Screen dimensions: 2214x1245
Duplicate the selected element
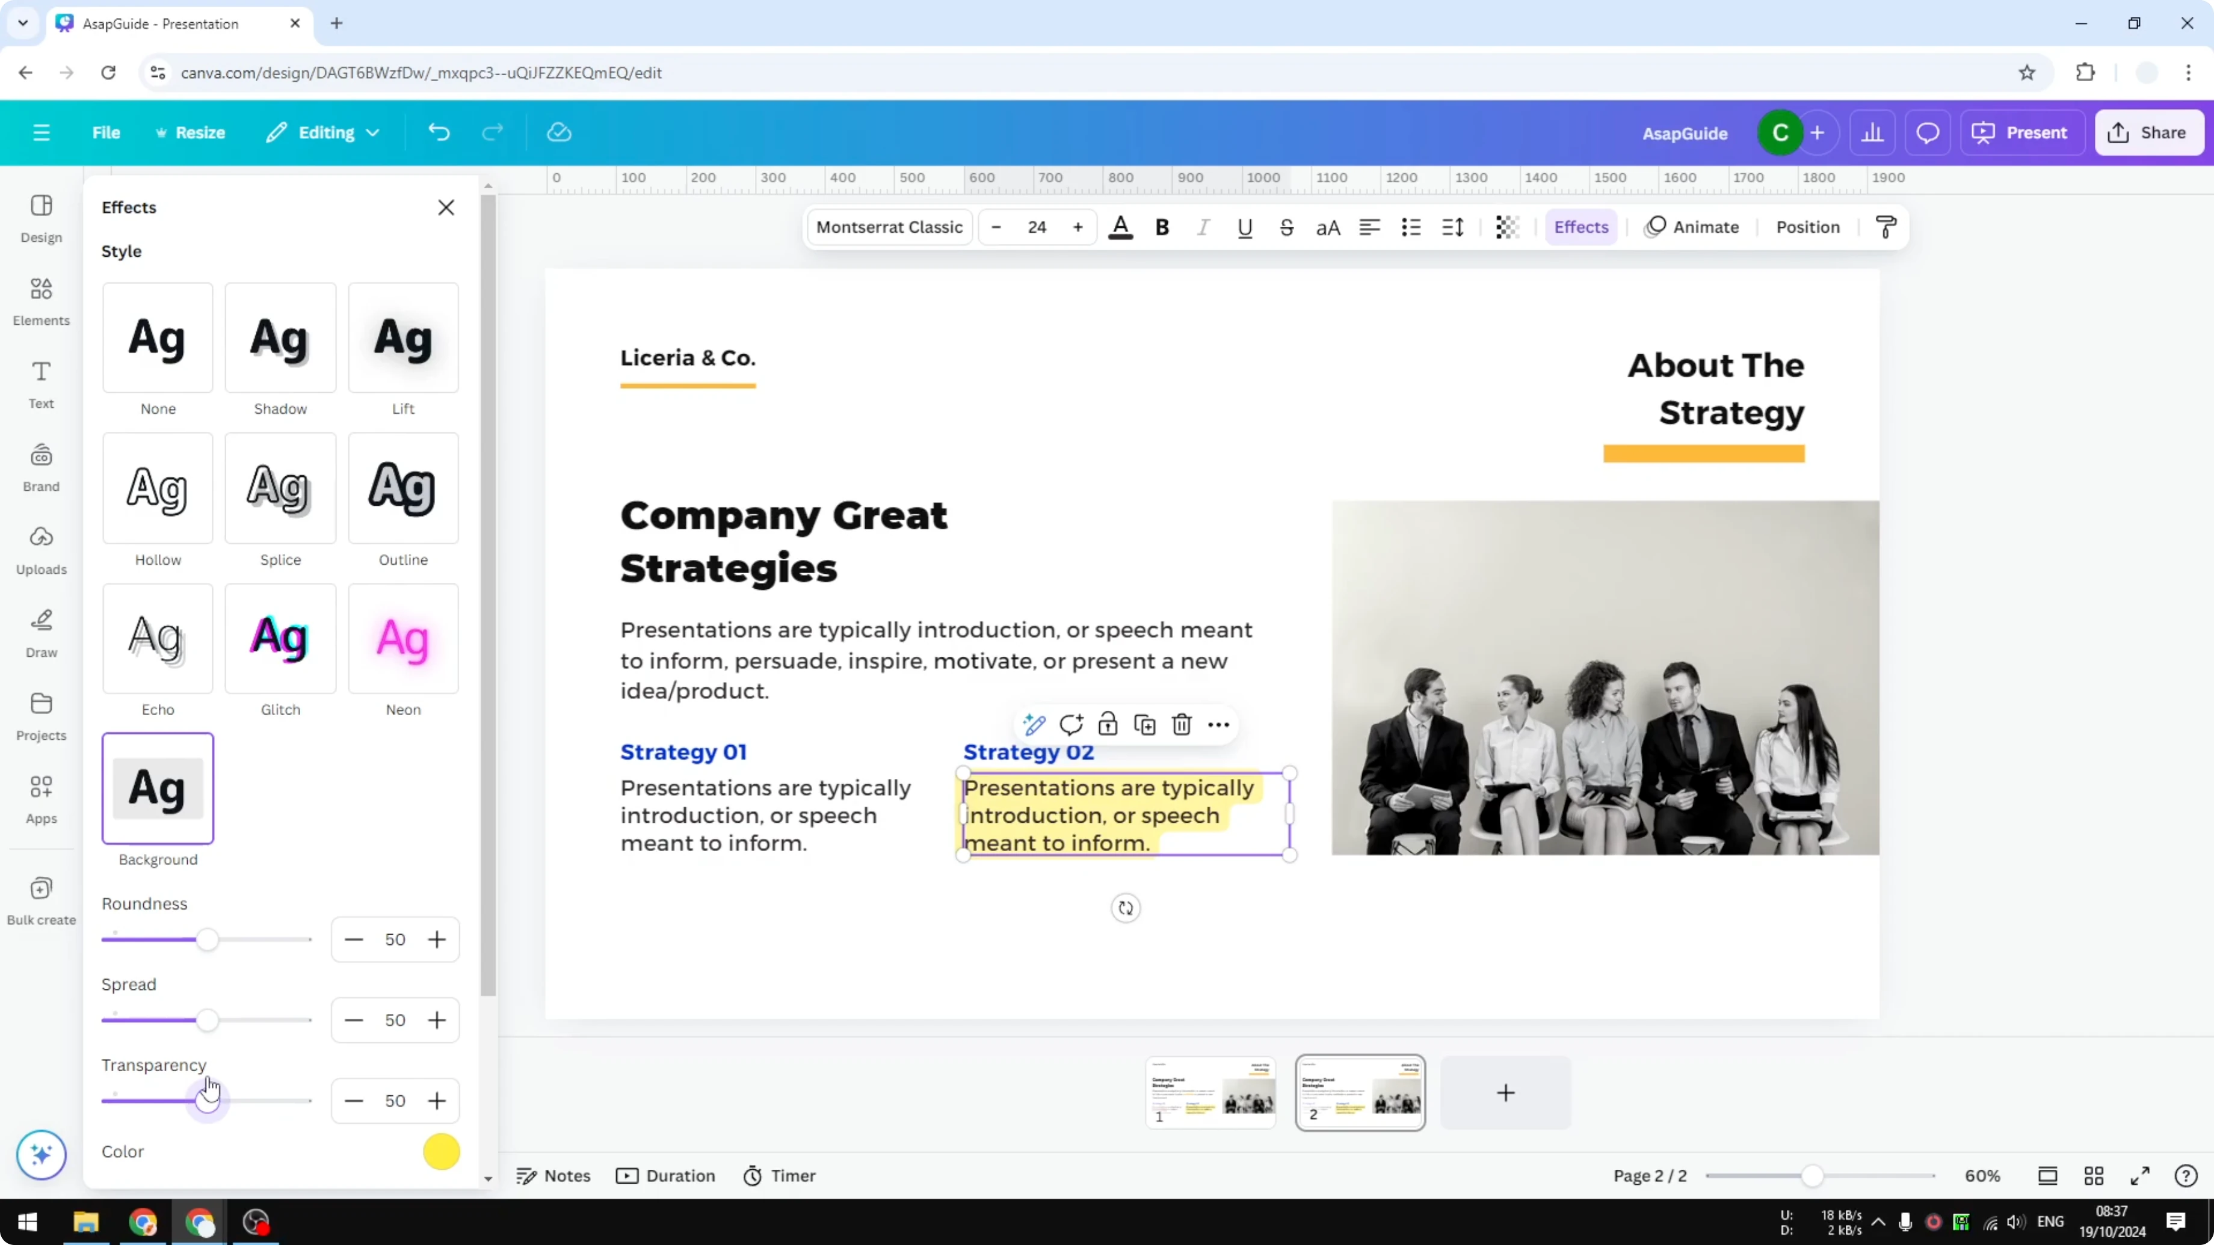tap(1145, 724)
